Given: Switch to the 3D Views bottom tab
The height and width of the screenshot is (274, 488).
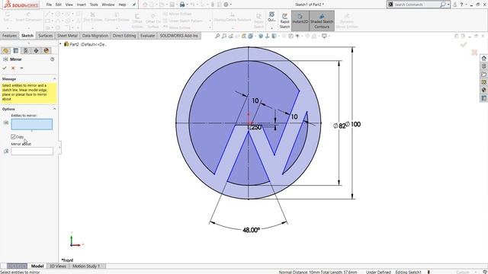Looking at the screenshot, I should click(58, 266).
